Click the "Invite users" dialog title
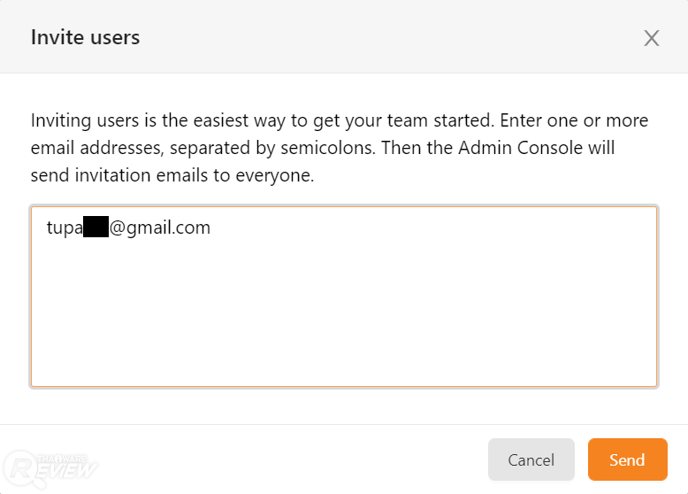Viewport: 688px width, 494px height. (x=85, y=37)
